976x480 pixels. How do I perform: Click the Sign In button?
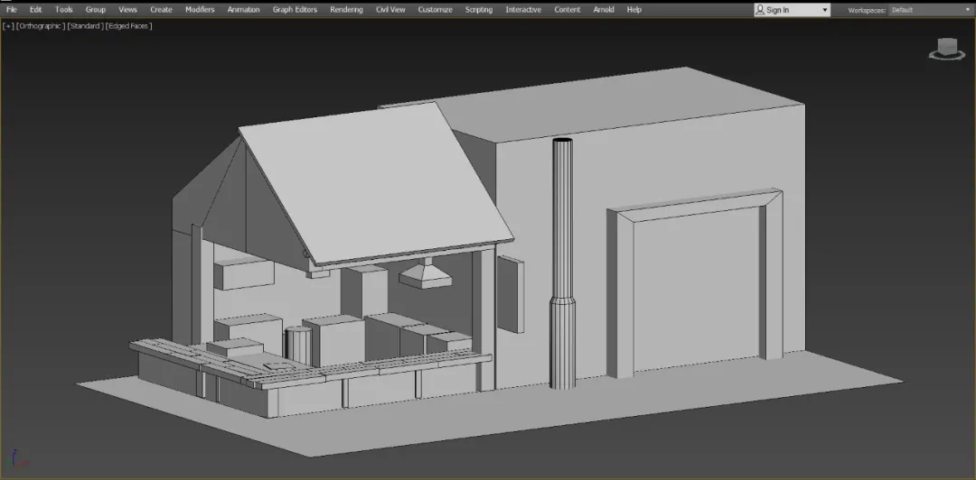(777, 10)
